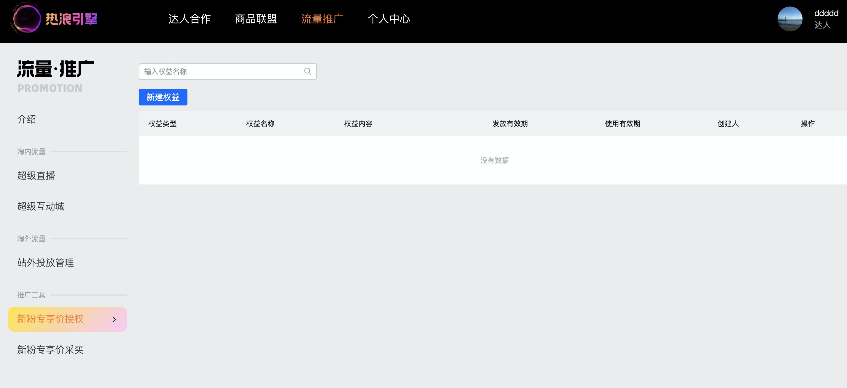Select 超级直播 in the sidebar

point(36,176)
